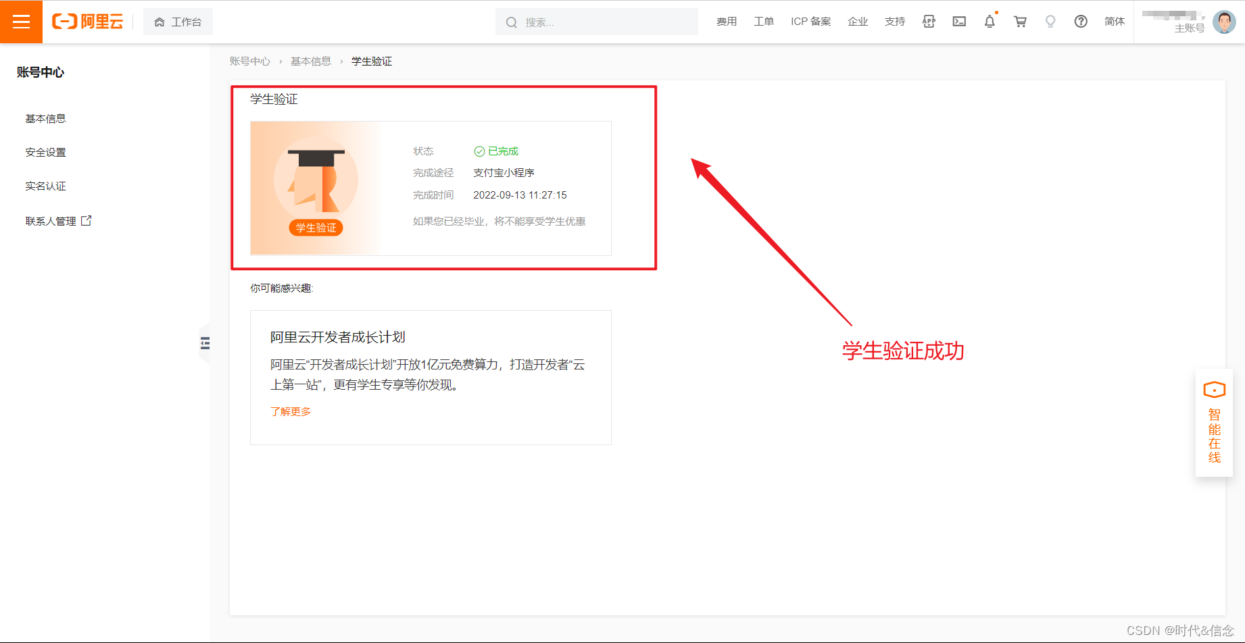
Task: Open the 工作台 workbench button
Action: [178, 22]
